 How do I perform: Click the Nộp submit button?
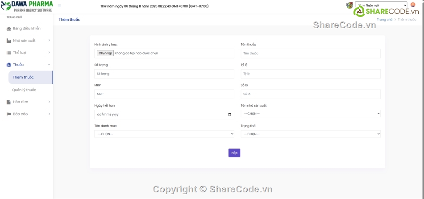(234, 153)
